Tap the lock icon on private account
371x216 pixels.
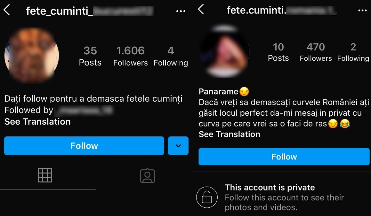click(x=207, y=197)
